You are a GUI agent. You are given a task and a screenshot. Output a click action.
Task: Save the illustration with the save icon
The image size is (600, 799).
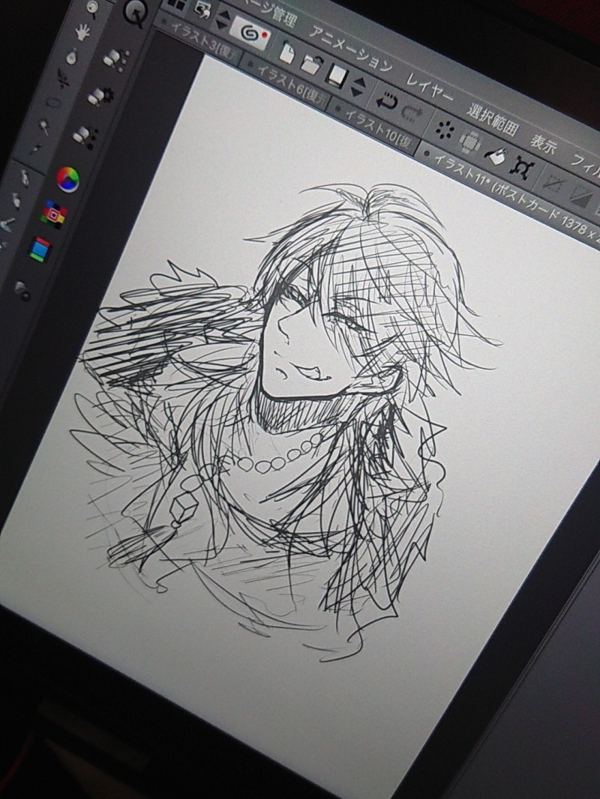(337, 76)
